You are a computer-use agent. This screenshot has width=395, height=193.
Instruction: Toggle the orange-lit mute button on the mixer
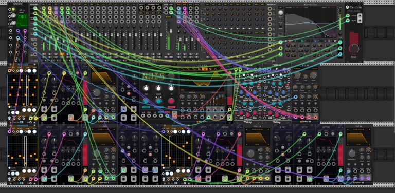(62, 54)
